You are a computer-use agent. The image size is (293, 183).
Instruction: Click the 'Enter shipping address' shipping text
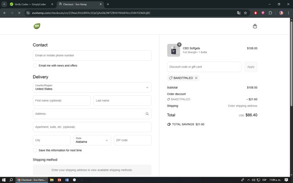243,106
